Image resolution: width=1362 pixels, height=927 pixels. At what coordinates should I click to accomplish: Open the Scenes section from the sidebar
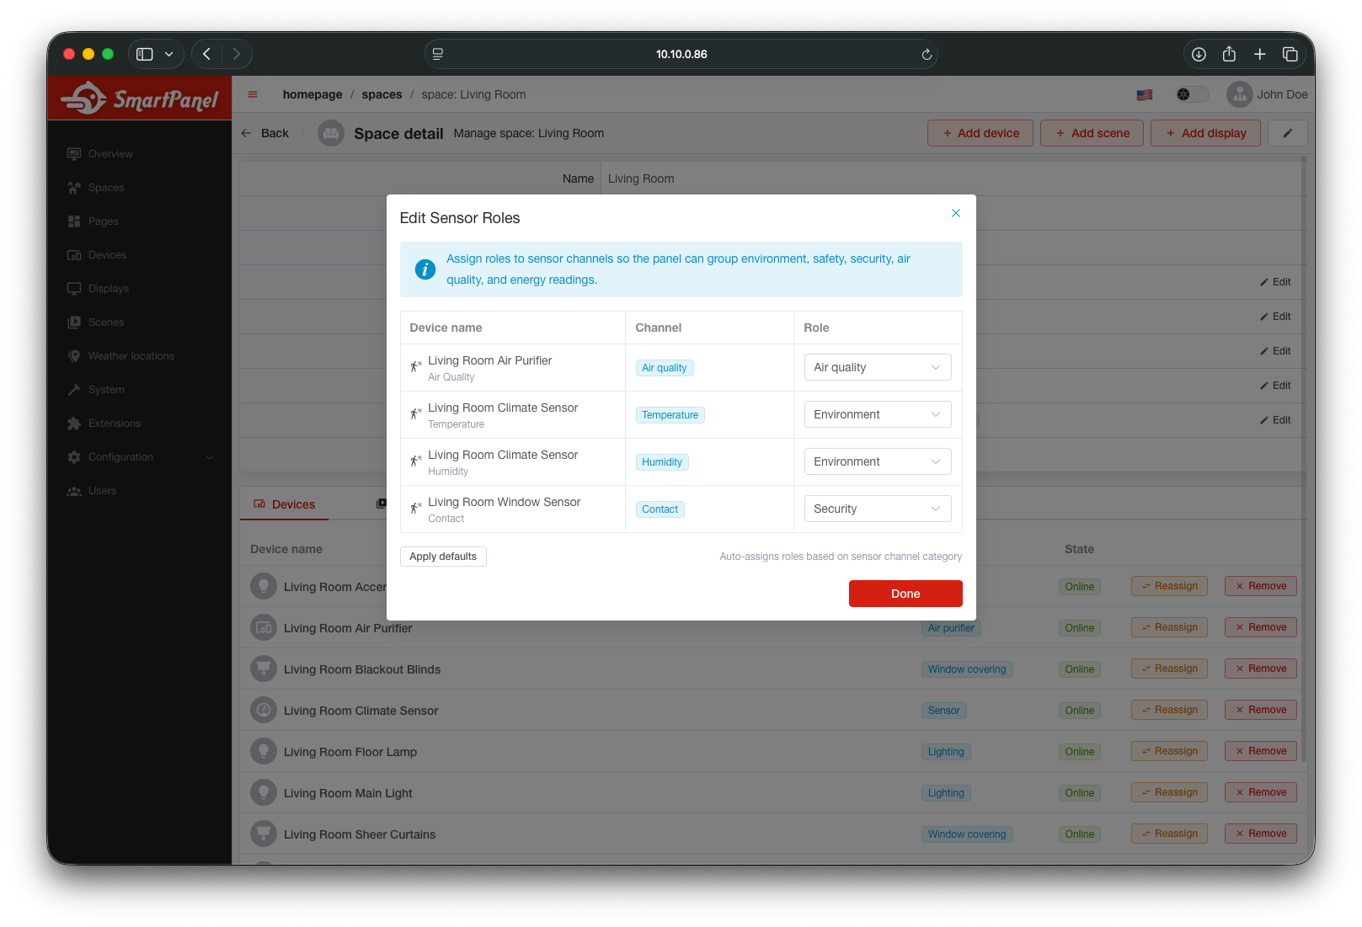pyautogui.click(x=106, y=322)
